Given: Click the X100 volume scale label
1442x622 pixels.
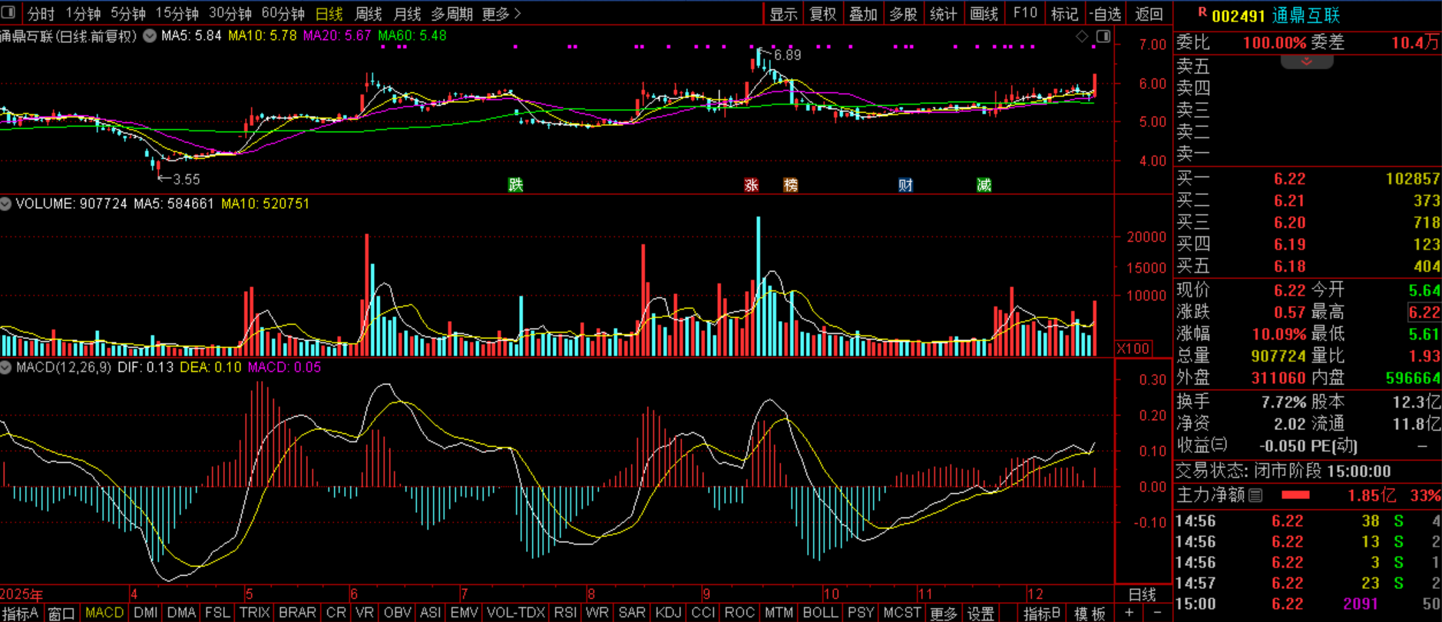Looking at the screenshot, I should 1133,349.
